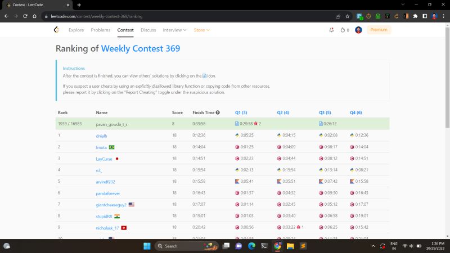Toggle the browser side panel icon

tap(425, 16)
